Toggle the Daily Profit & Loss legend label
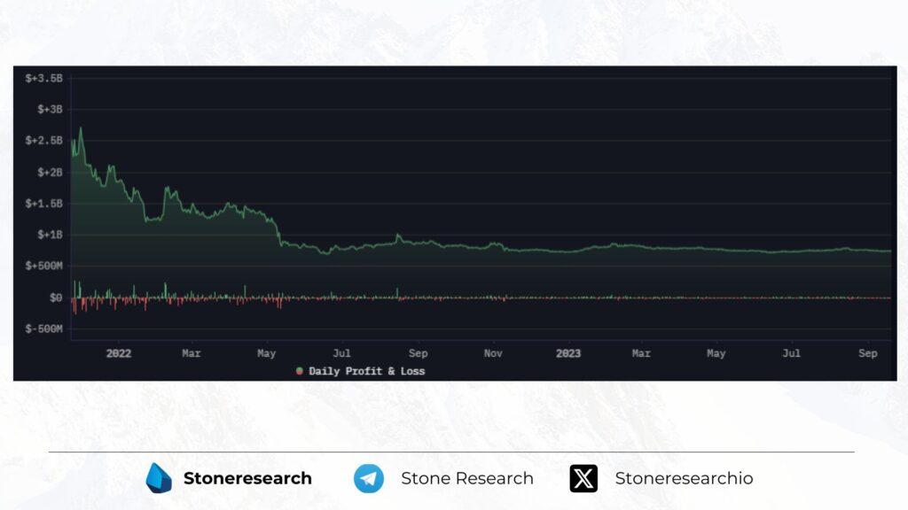The width and height of the screenshot is (908, 510). point(366,372)
